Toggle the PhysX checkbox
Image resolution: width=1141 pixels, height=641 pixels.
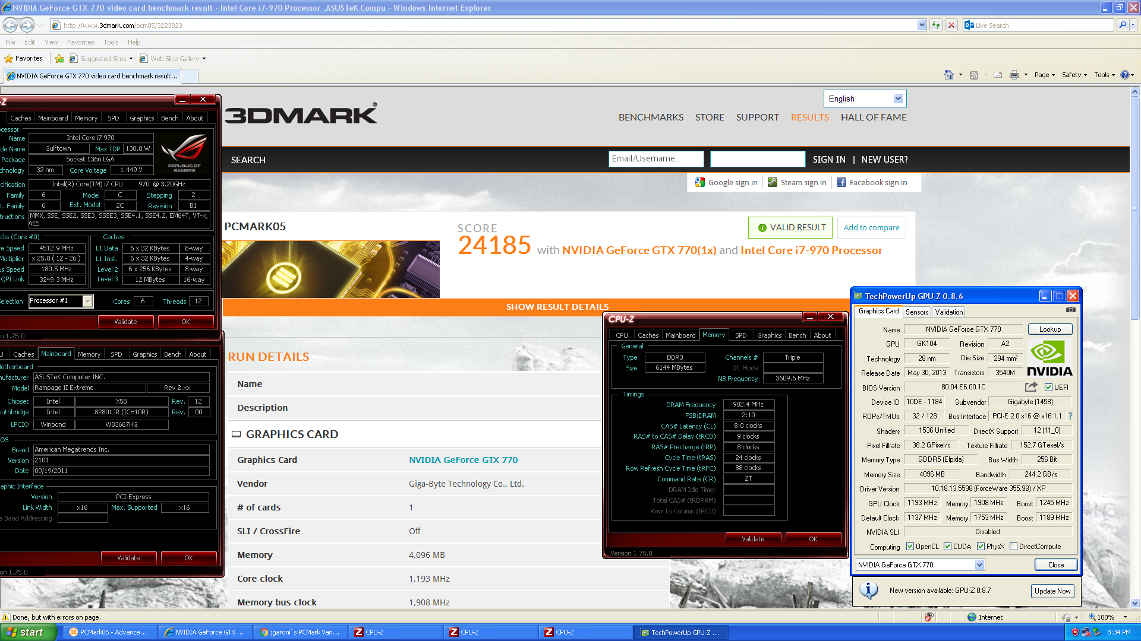point(981,547)
